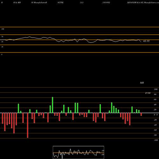Click the MR label above the bar chart
Image resolution: width=159 pixels, height=159 pixels.
pos(142,83)
